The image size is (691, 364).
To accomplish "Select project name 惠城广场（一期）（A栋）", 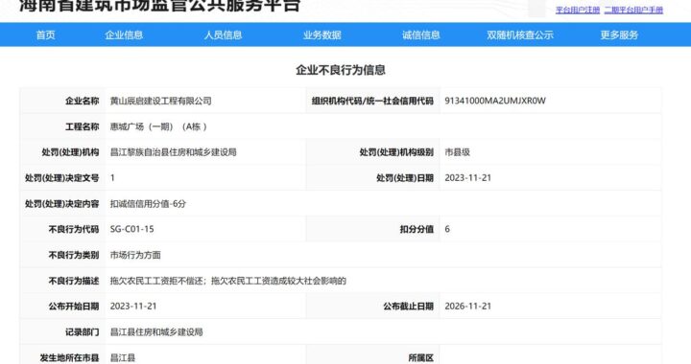I will tap(158, 126).
